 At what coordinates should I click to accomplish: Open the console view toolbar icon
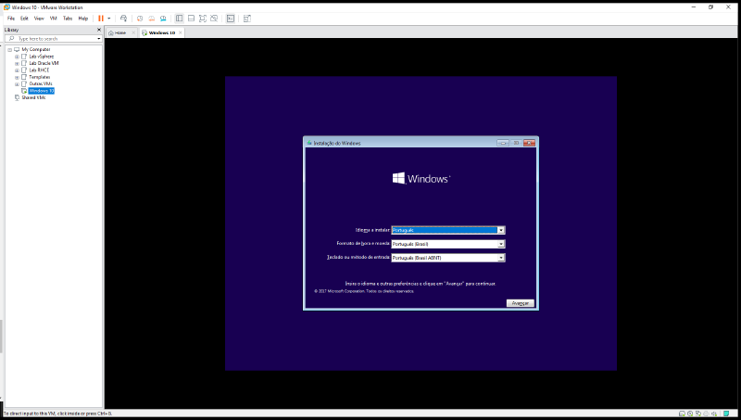coord(231,18)
